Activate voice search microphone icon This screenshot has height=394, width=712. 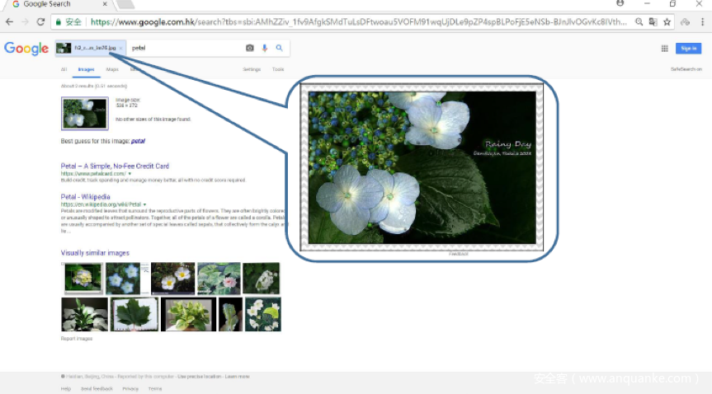[x=265, y=49]
